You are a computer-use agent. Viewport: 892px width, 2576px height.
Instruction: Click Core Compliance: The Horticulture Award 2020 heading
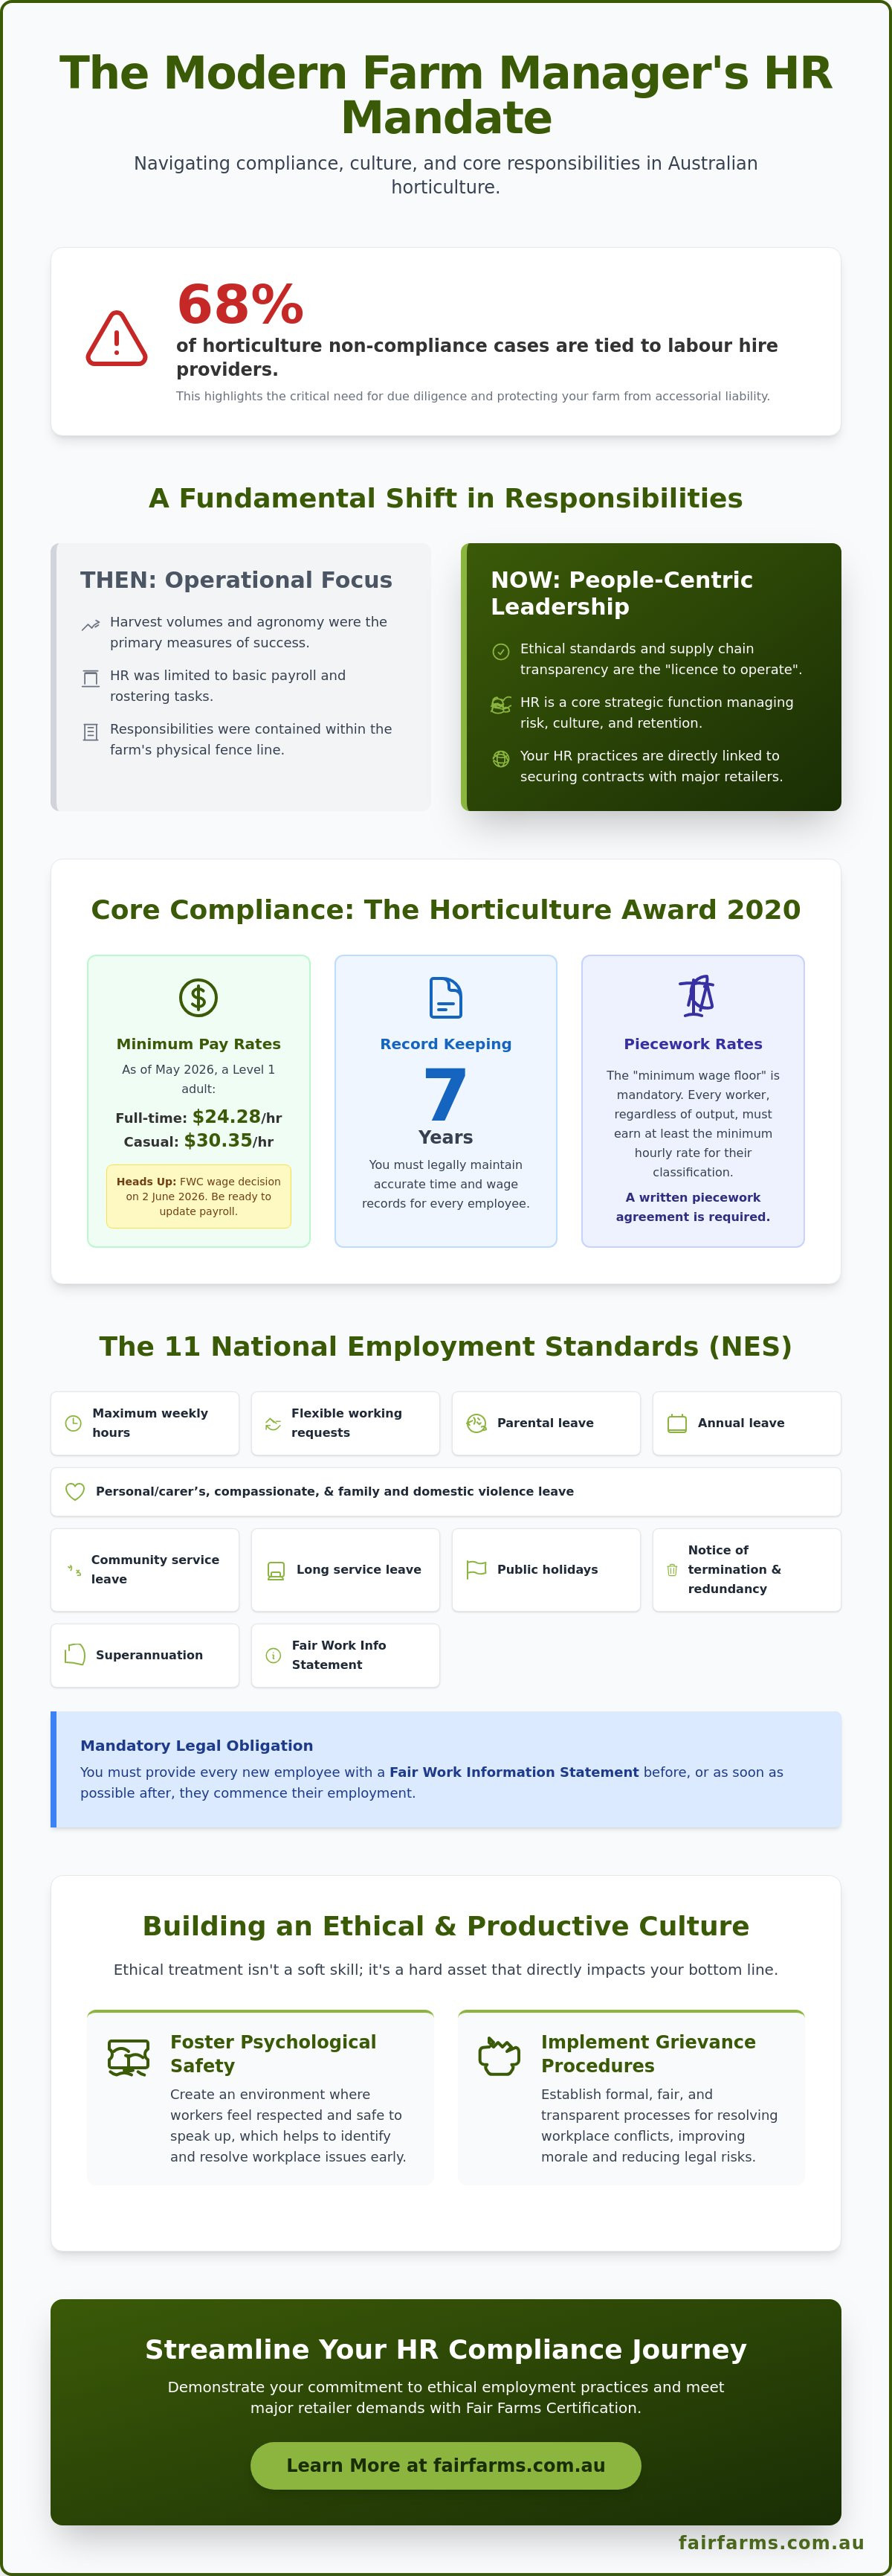[445, 909]
